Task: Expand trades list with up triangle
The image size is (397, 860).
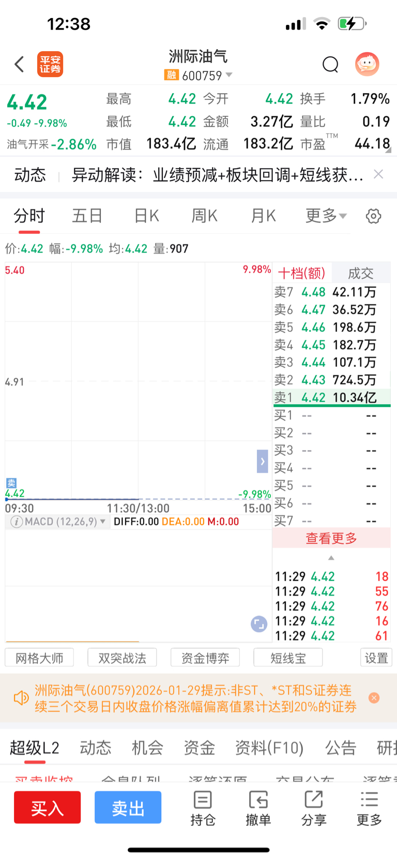Action: 331,558
